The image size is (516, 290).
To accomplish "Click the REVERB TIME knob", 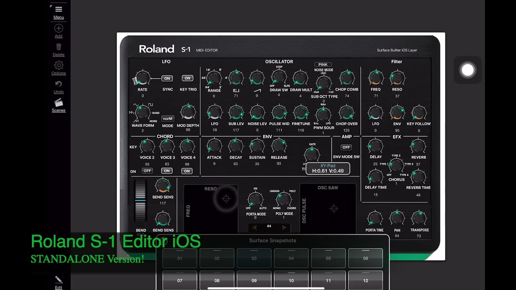I will pos(418,176).
